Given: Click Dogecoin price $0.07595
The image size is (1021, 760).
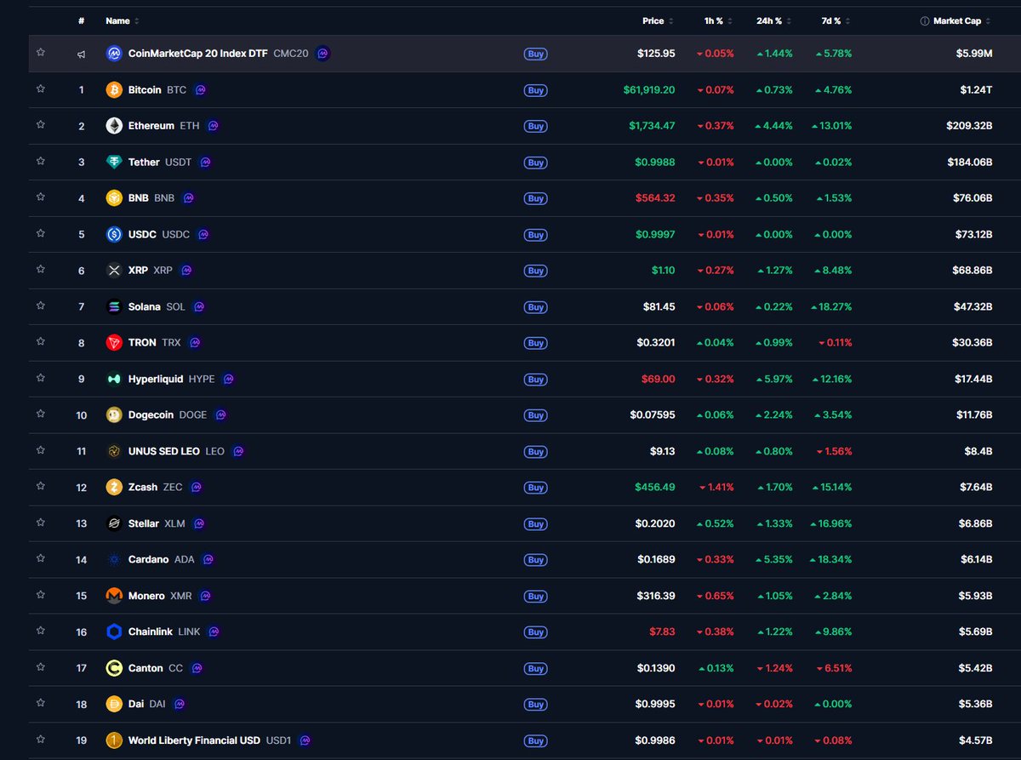Looking at the screenshot, I should [653, 415].
